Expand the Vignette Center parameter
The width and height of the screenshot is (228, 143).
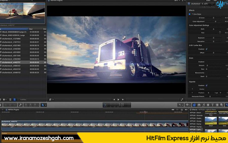click(192, 89)
